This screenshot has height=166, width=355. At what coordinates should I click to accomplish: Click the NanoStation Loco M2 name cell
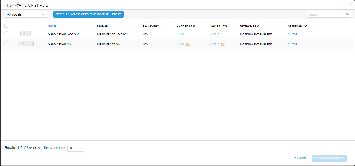pyautogui.click(x=63, y=34)
